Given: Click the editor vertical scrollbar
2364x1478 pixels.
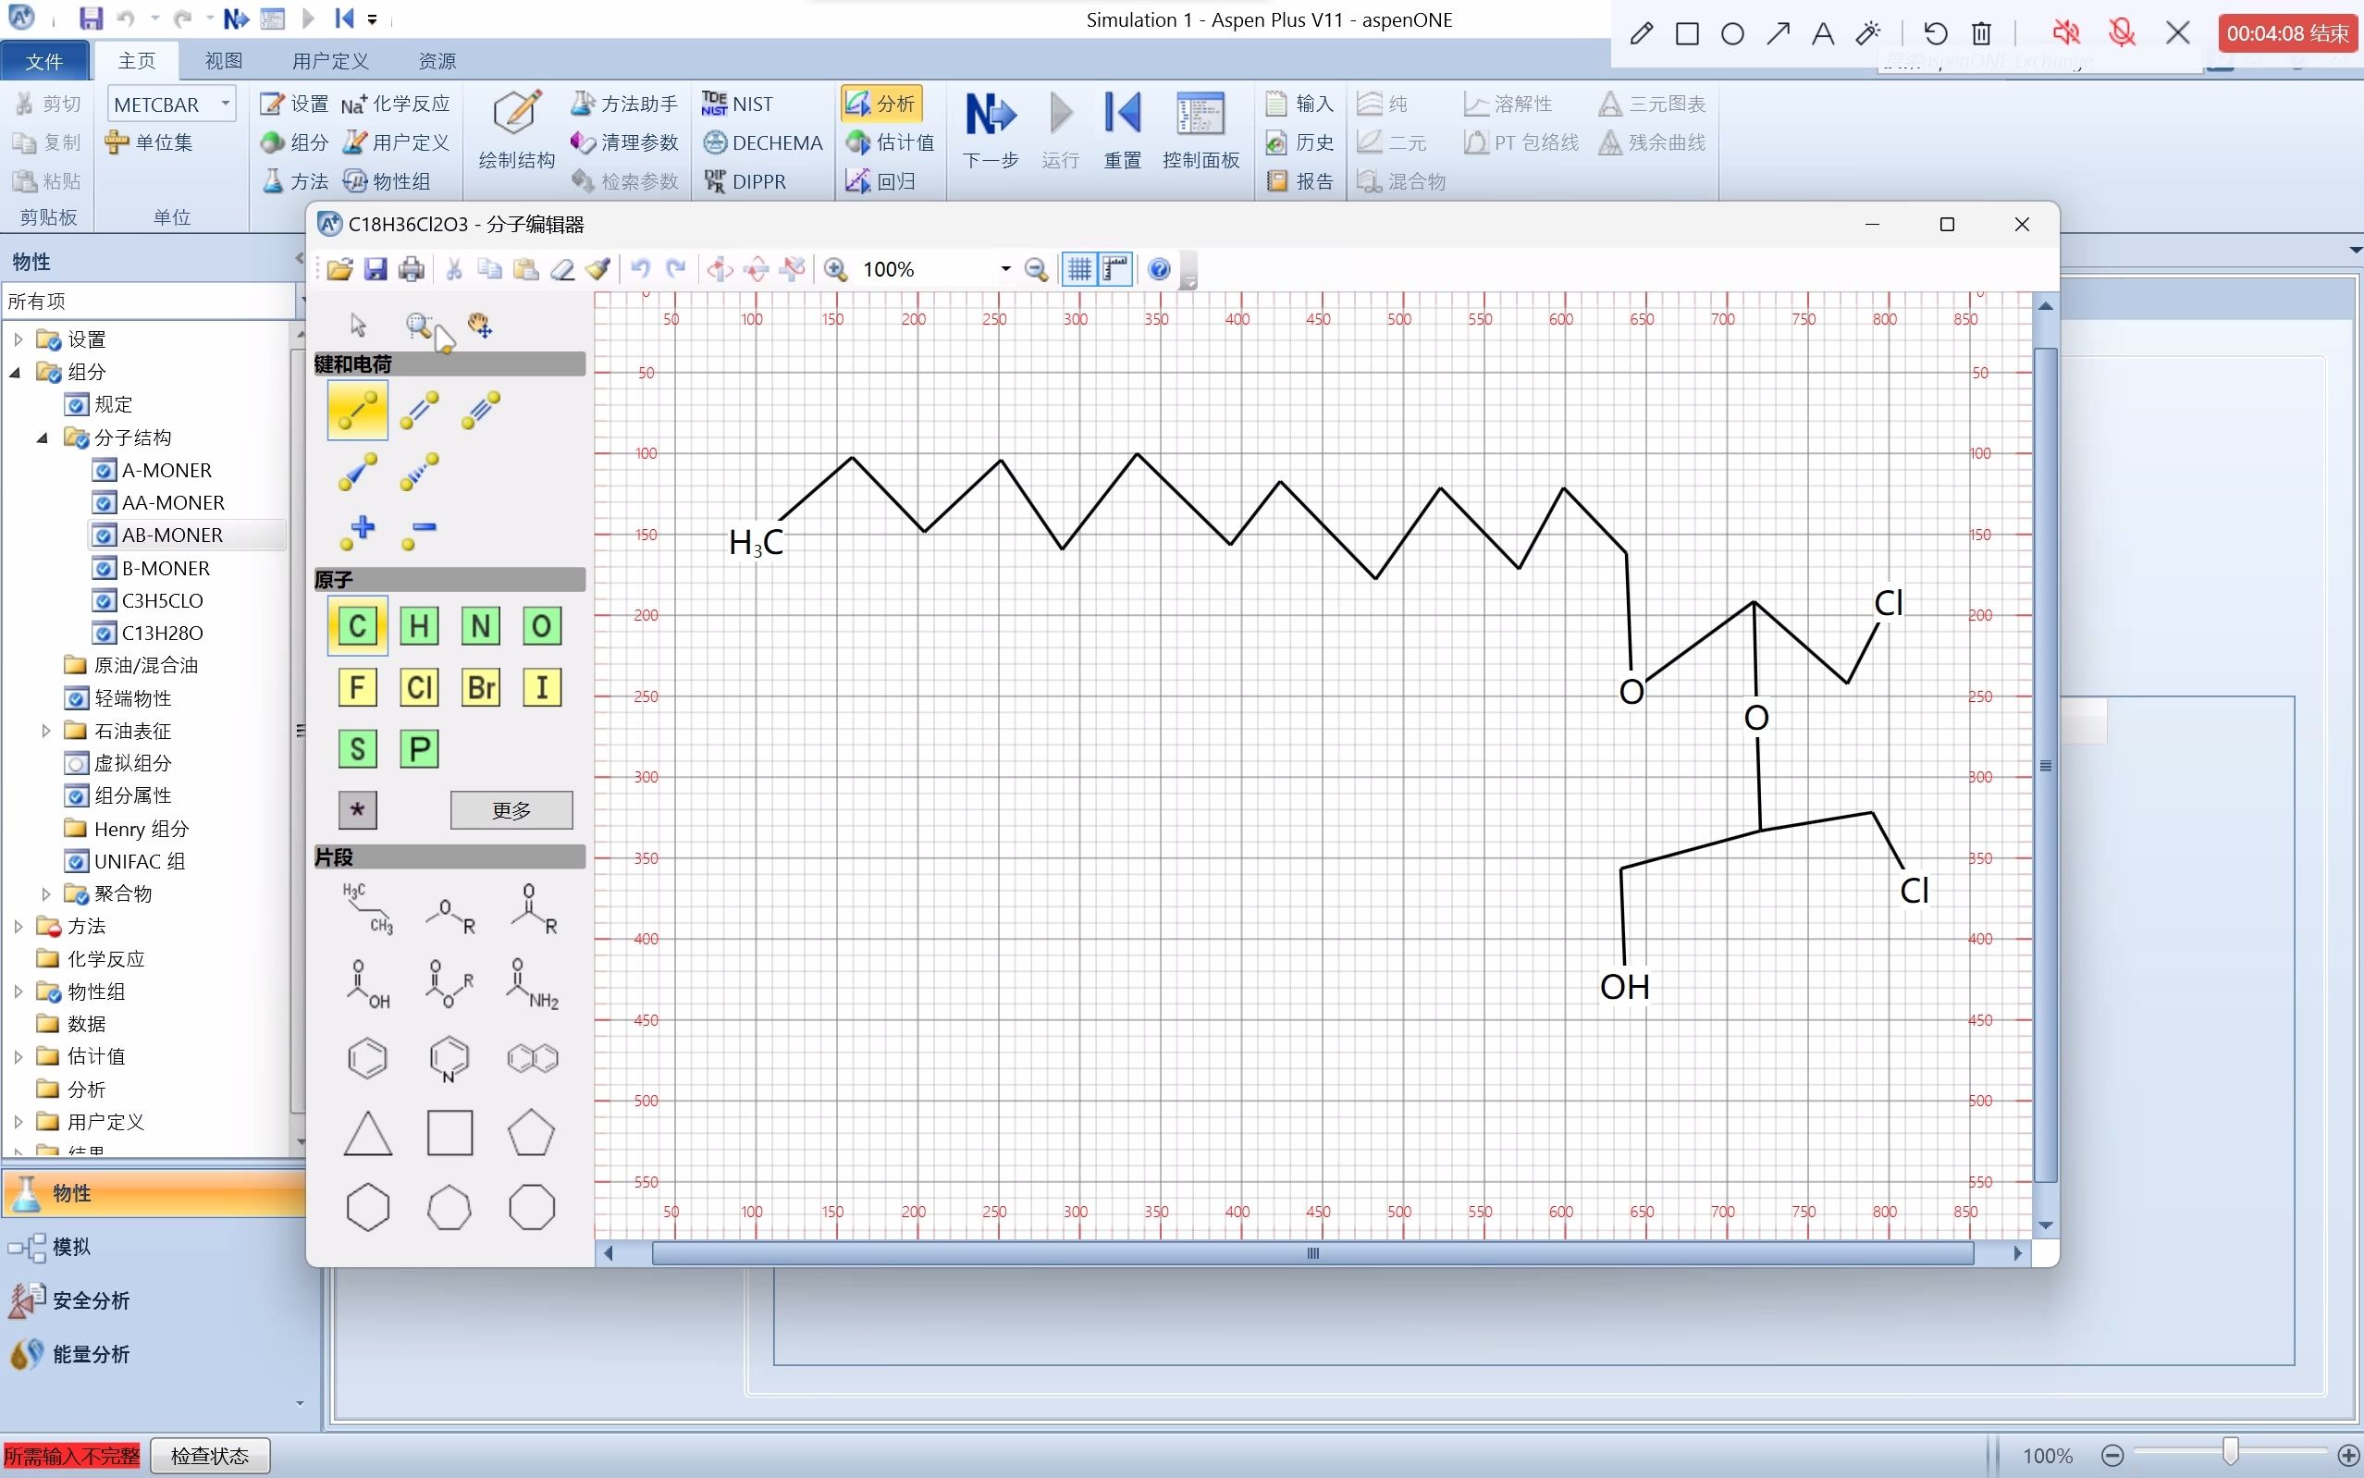Looking at the screenshot, I should [2046, 766].
